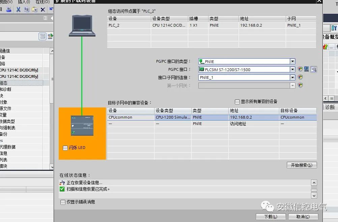338x222 pixels.
Task: Click the Paste icon in the toolbar
Action: [34, 9]
